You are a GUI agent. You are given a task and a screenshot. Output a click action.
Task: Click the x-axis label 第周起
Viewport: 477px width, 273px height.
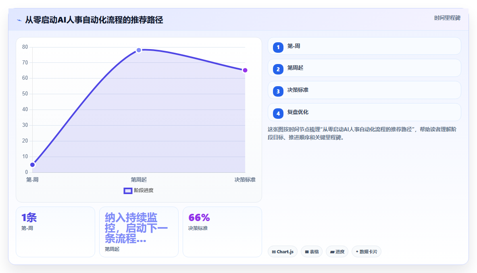tap(139, 180)
